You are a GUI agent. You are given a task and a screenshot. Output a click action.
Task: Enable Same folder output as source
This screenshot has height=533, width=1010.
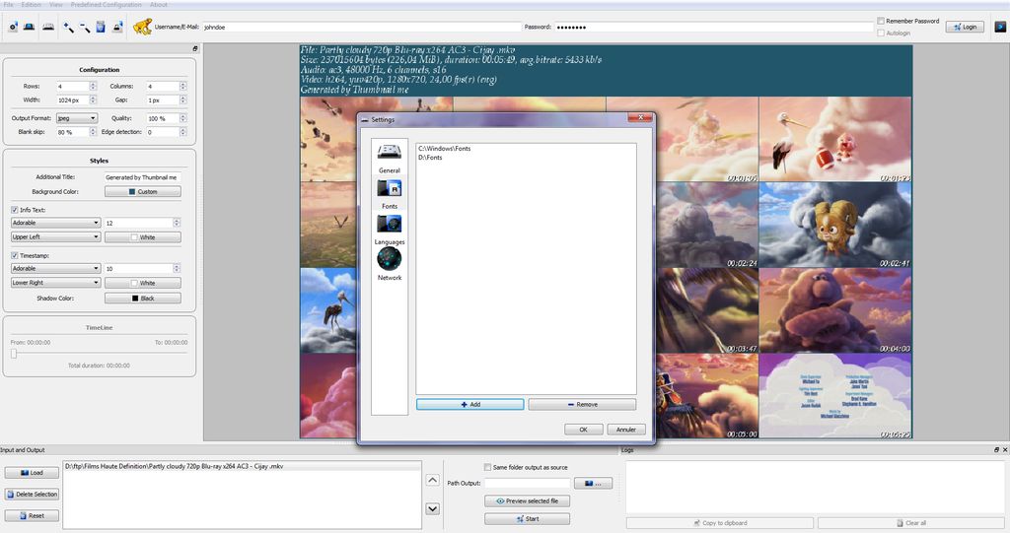(487, 467)
